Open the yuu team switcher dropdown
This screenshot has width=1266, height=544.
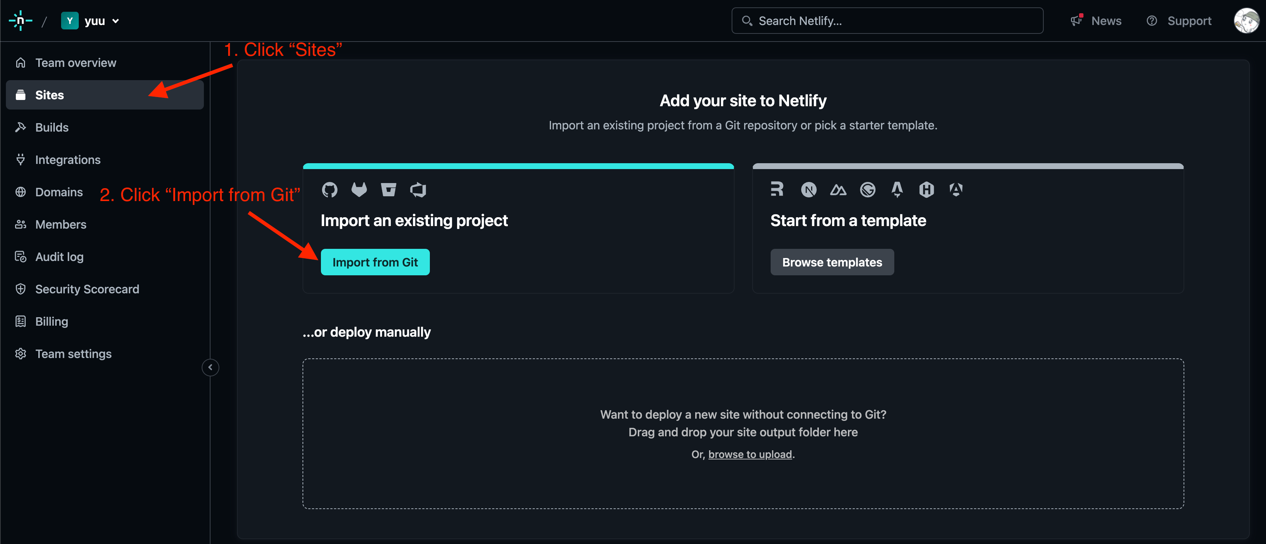coord(91,21)
